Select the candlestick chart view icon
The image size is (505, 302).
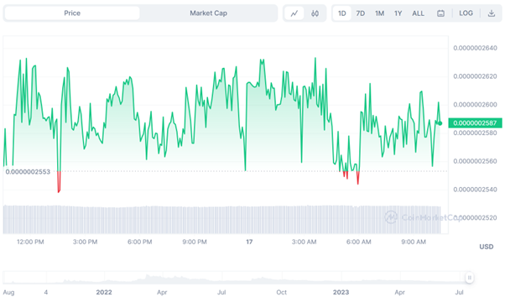pos(315,13)
